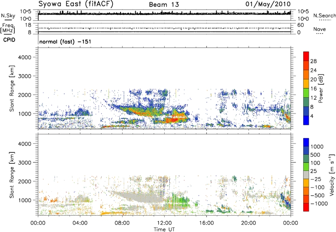
Task: Click 'Slant Range [km]' label of velocity plot
Action: pyautogui.click(x=12, y=175)
